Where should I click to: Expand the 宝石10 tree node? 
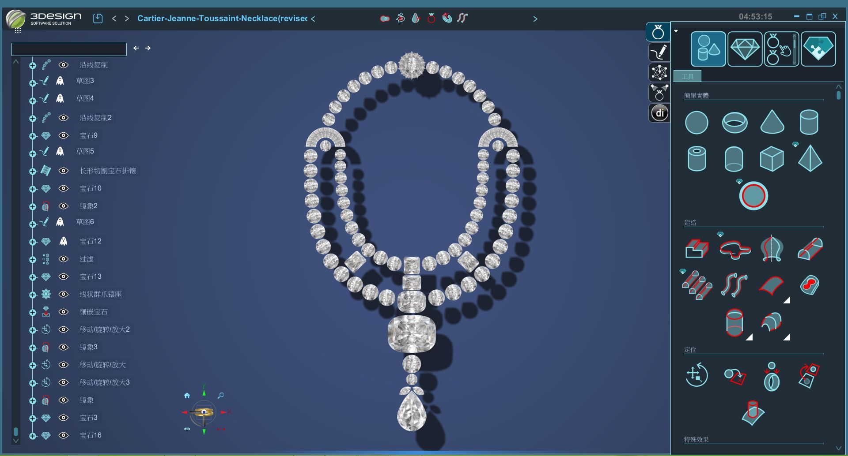pos(32,189)
